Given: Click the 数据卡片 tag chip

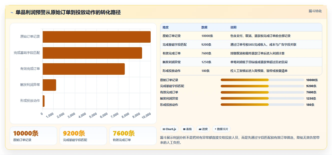Looking at the screenshot, I should 221,129.
